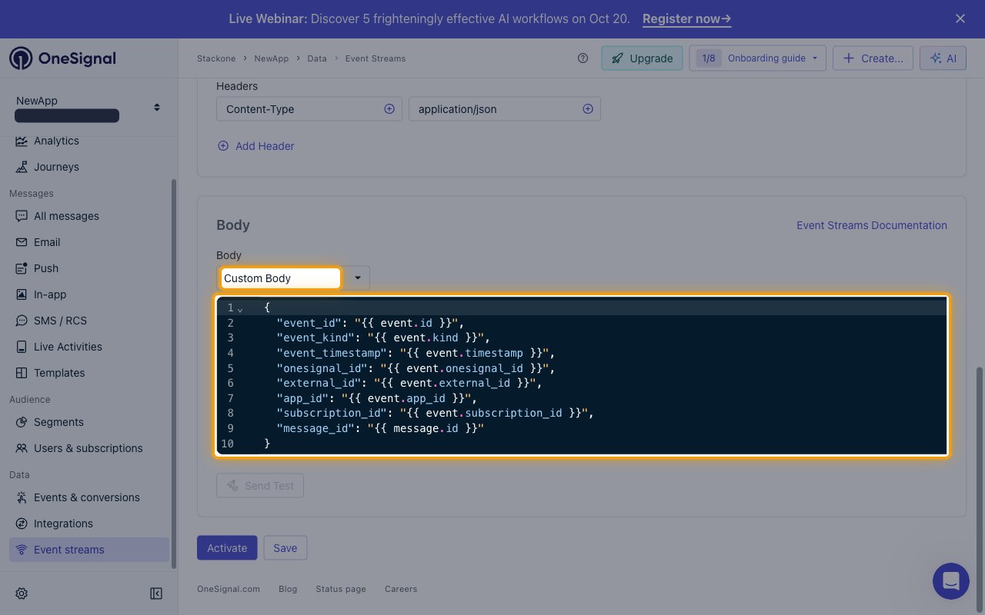The width and height of the screenshot is (985, 615).
Task: Click the plus icon in application/json field
Action: click(588, 109)
